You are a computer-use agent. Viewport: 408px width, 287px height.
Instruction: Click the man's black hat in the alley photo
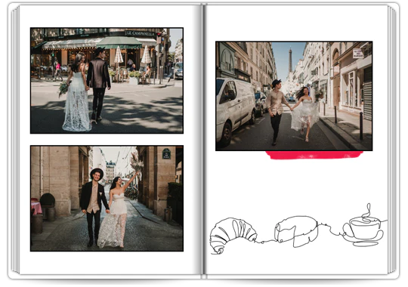97,172
